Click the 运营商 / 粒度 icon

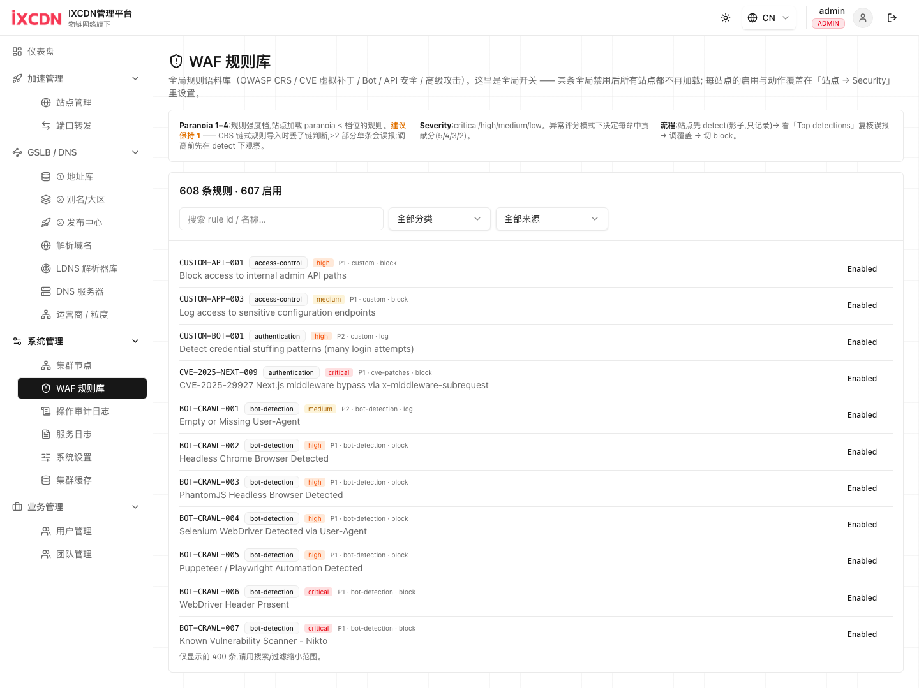pos(46,314)
